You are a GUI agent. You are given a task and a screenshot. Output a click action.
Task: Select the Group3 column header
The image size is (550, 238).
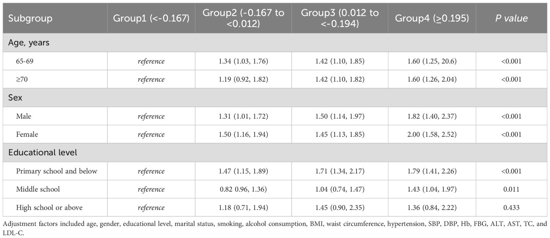[340, 18]
